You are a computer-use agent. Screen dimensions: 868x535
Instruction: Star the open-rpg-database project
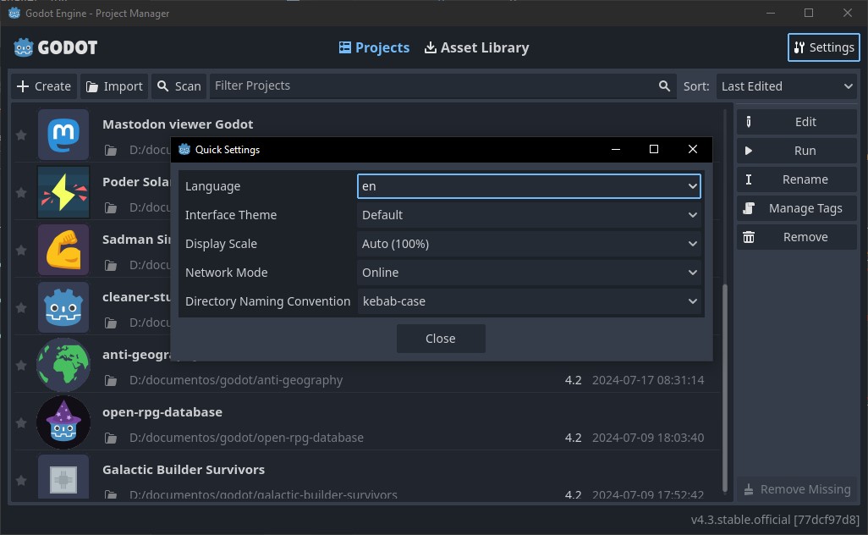tap(21, 422)
